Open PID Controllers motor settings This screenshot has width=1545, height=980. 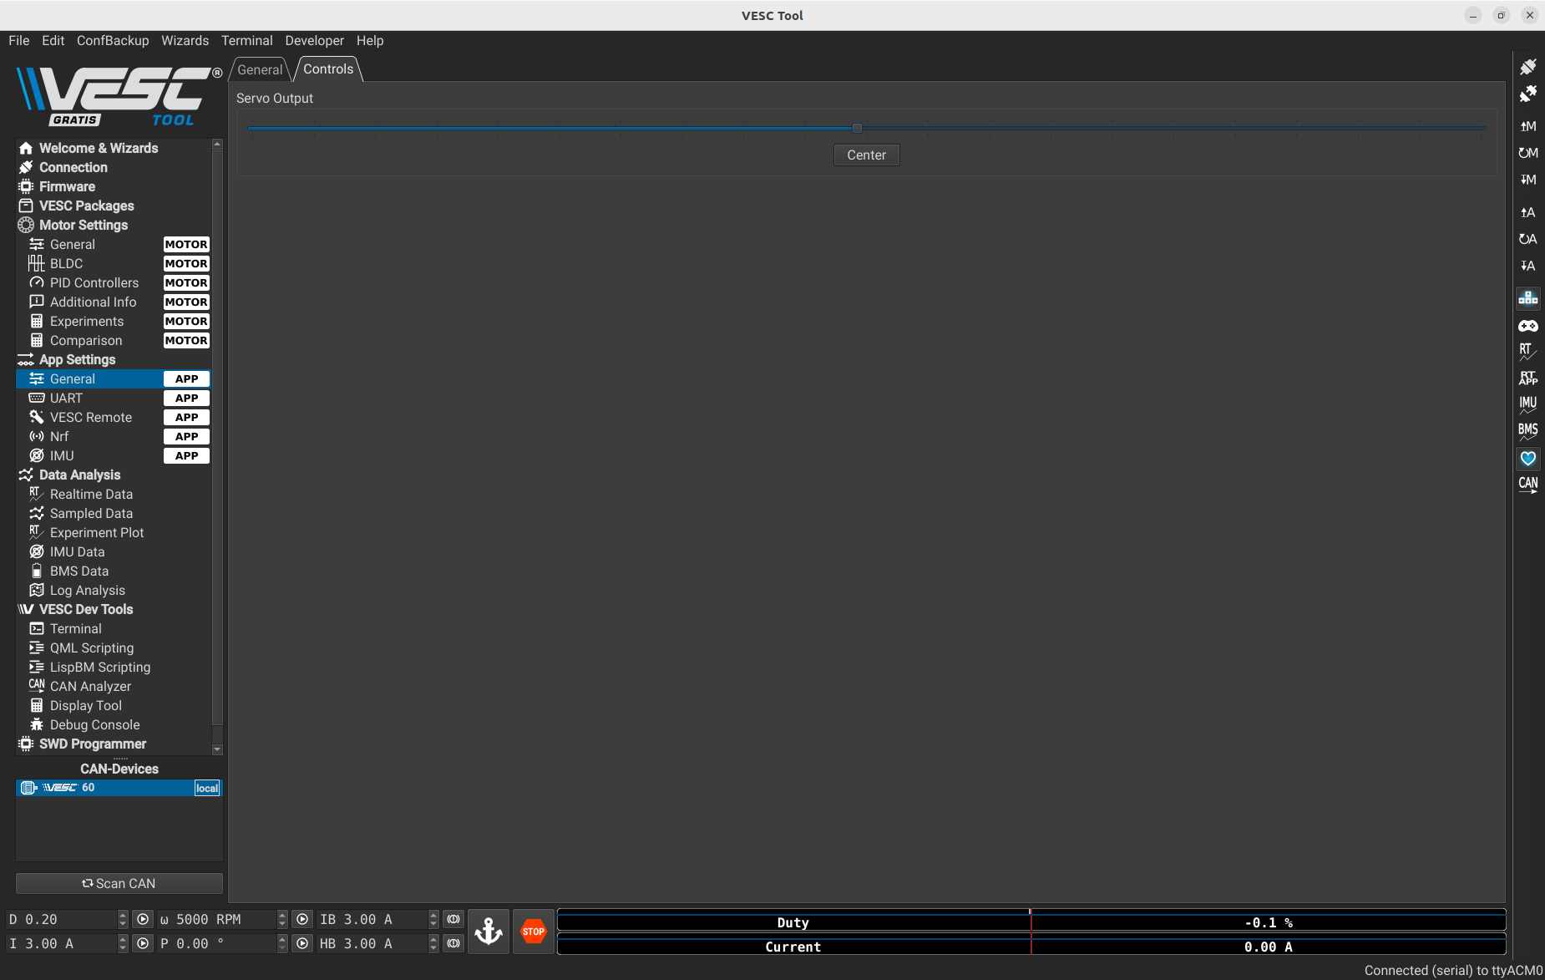tap(114, 282)
